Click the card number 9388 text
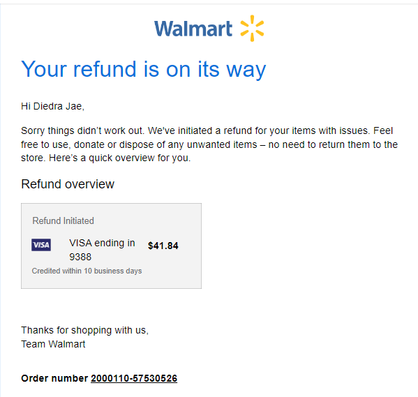This screenshot has width=418, height=397. [x=80, y=257]
